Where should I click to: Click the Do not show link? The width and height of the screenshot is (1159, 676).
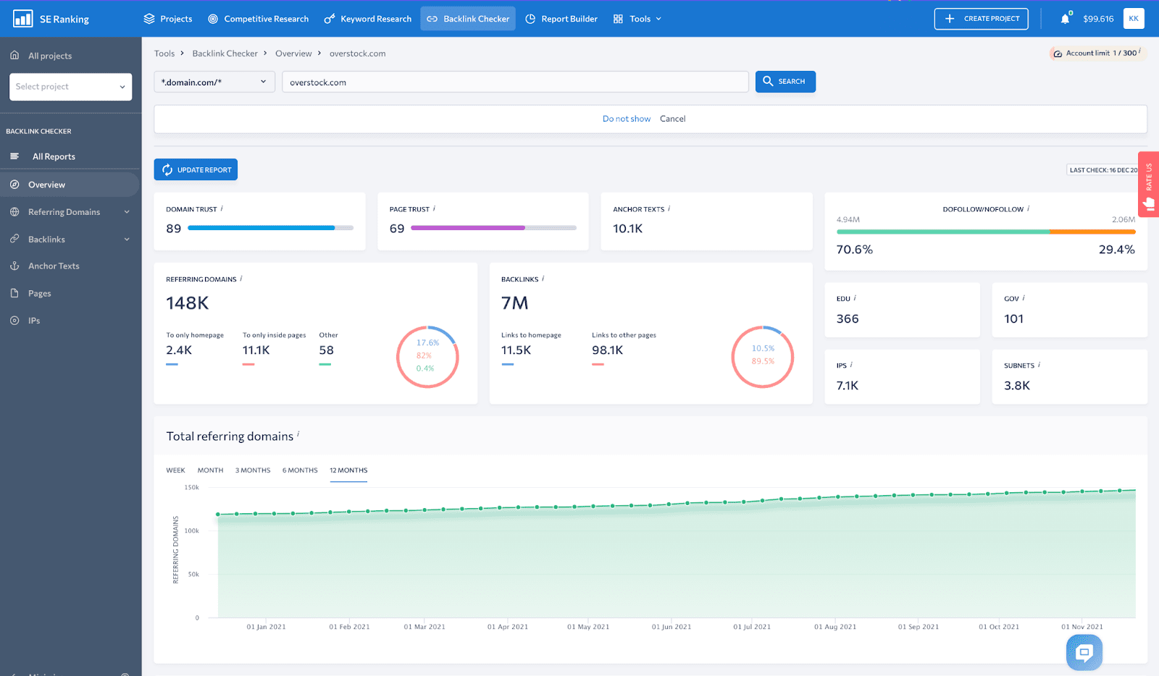[x=627, y=119]
